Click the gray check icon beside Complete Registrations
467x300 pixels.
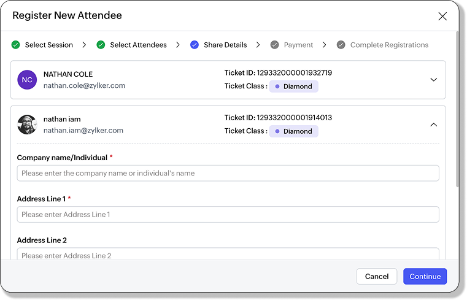point(341,45)
